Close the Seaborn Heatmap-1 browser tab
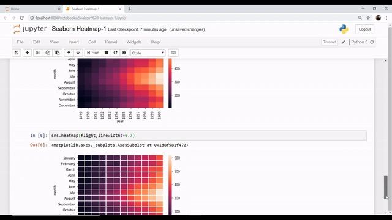The width and height of the screenshot is (392, 220). click(x=120, y=9)
